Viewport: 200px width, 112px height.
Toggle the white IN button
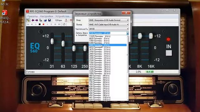coord(169,53)
